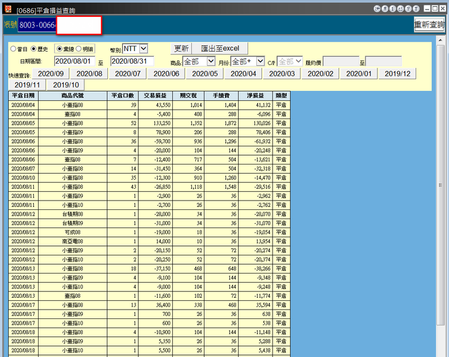This screenshot has height=357, width=449.
Task: Click the round 'T' icon in title bar
Action: 416,9
